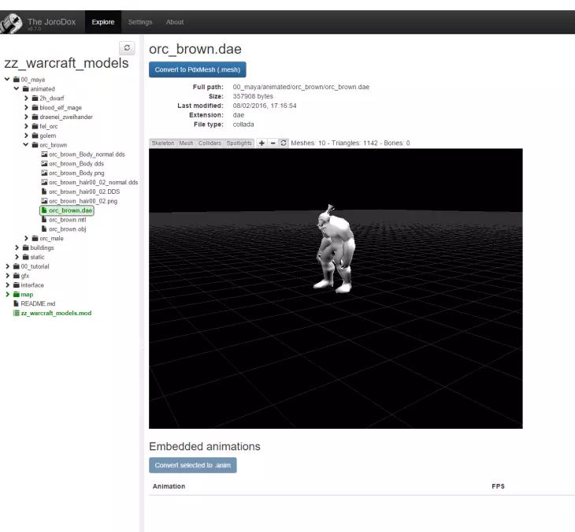Collapse the orc_brown folder
Image resolution: width=575 pixels, height=532 pixels.
click(x=26, y=144)
